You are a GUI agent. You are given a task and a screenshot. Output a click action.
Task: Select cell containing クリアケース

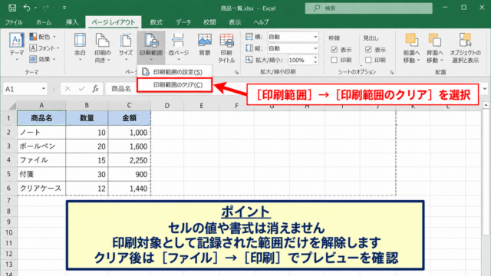pos(41,188)
